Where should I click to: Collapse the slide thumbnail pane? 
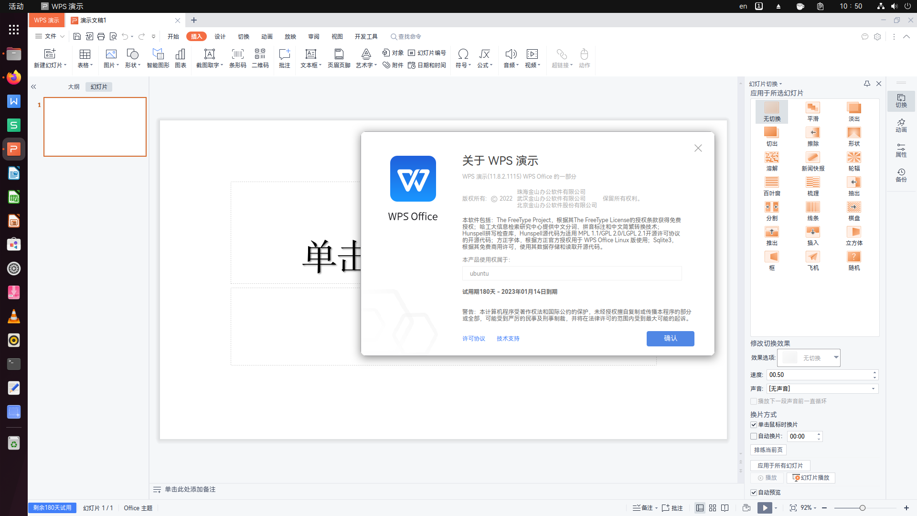pyautogui.click(x=33, y=87)
